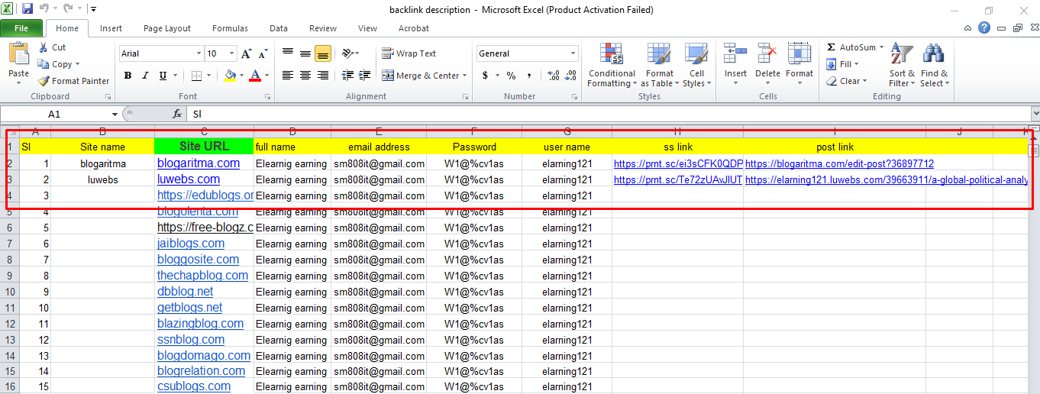Open Font Color dropdown arrow

click(266, 76)
